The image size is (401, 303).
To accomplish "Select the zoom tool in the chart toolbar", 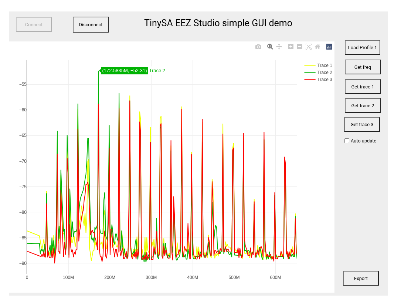I will pos(270,47).
